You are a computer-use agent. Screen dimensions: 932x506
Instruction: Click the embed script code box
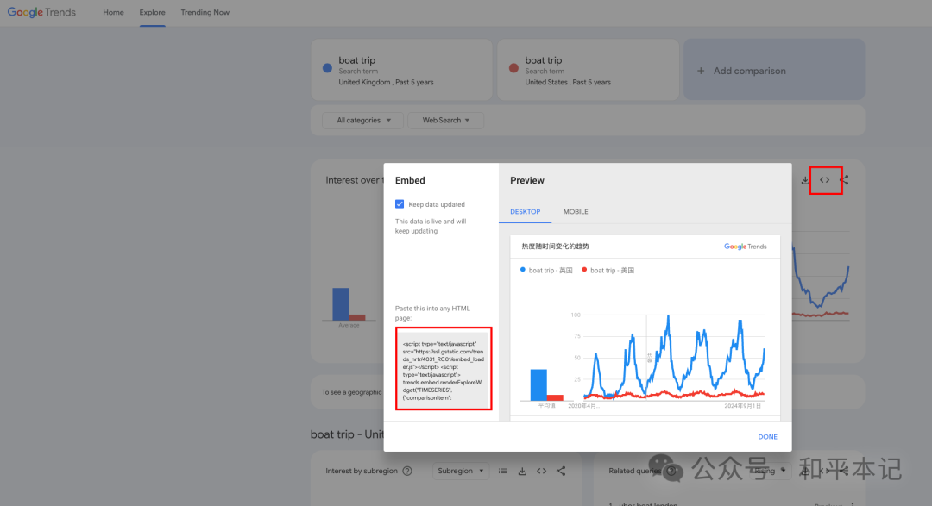pos(444,368)
